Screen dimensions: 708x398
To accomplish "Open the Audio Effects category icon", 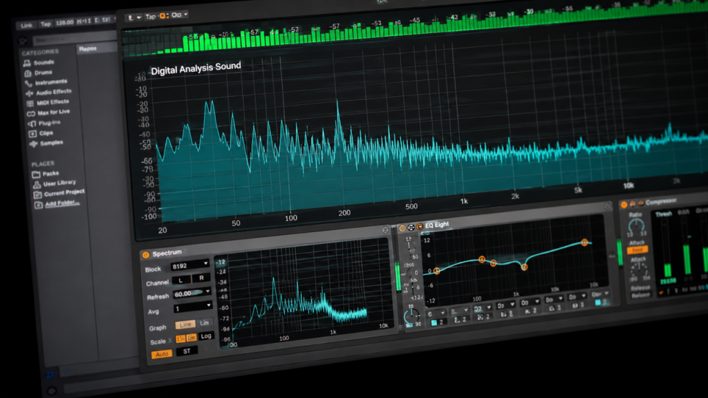I will pyautogui.click(x=29, y=93).
